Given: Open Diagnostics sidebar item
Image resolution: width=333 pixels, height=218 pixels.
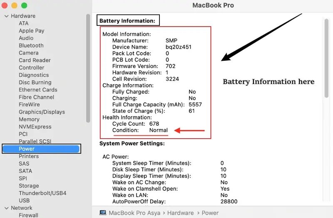Looking at the screenshot, I should 34,75.
